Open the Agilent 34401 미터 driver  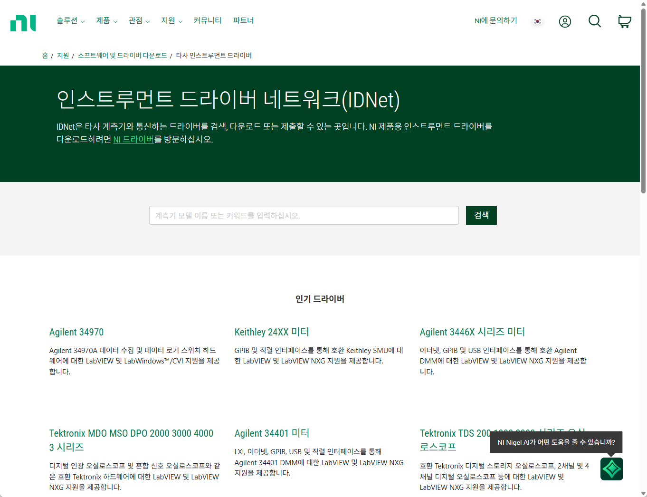point(272,433)
